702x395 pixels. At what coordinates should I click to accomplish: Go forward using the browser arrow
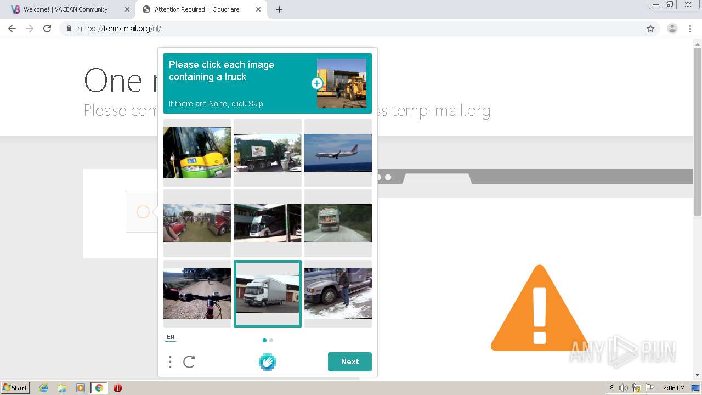coord(30,29)
